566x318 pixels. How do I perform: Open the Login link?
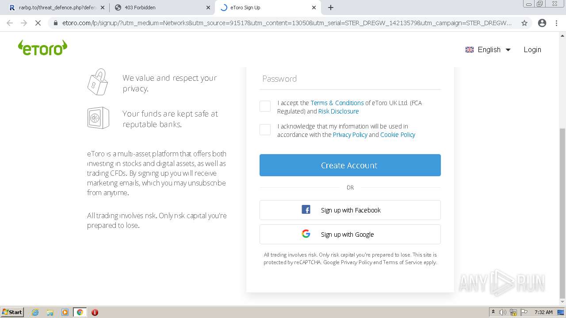tap(532, 50)
